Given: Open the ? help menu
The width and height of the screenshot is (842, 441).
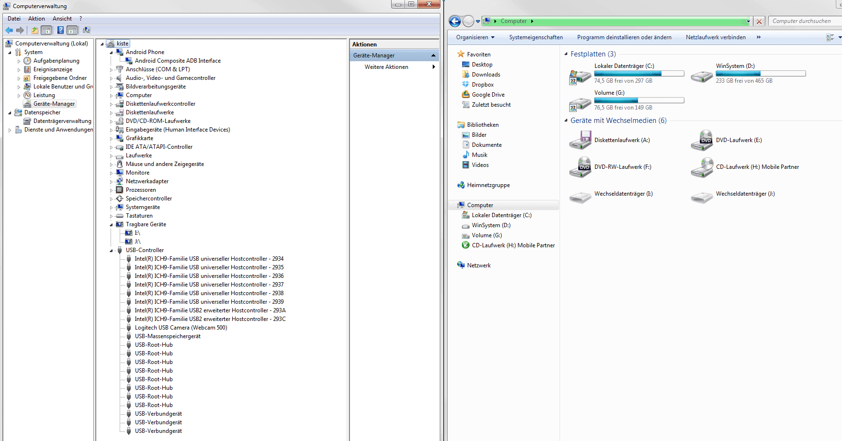Looking at the screenshot, I should tap(80, 19).
